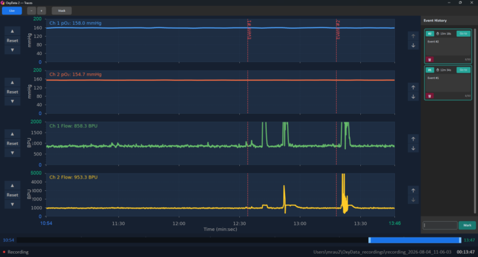Click the 00:13:47 elapsed time readout

466,252
